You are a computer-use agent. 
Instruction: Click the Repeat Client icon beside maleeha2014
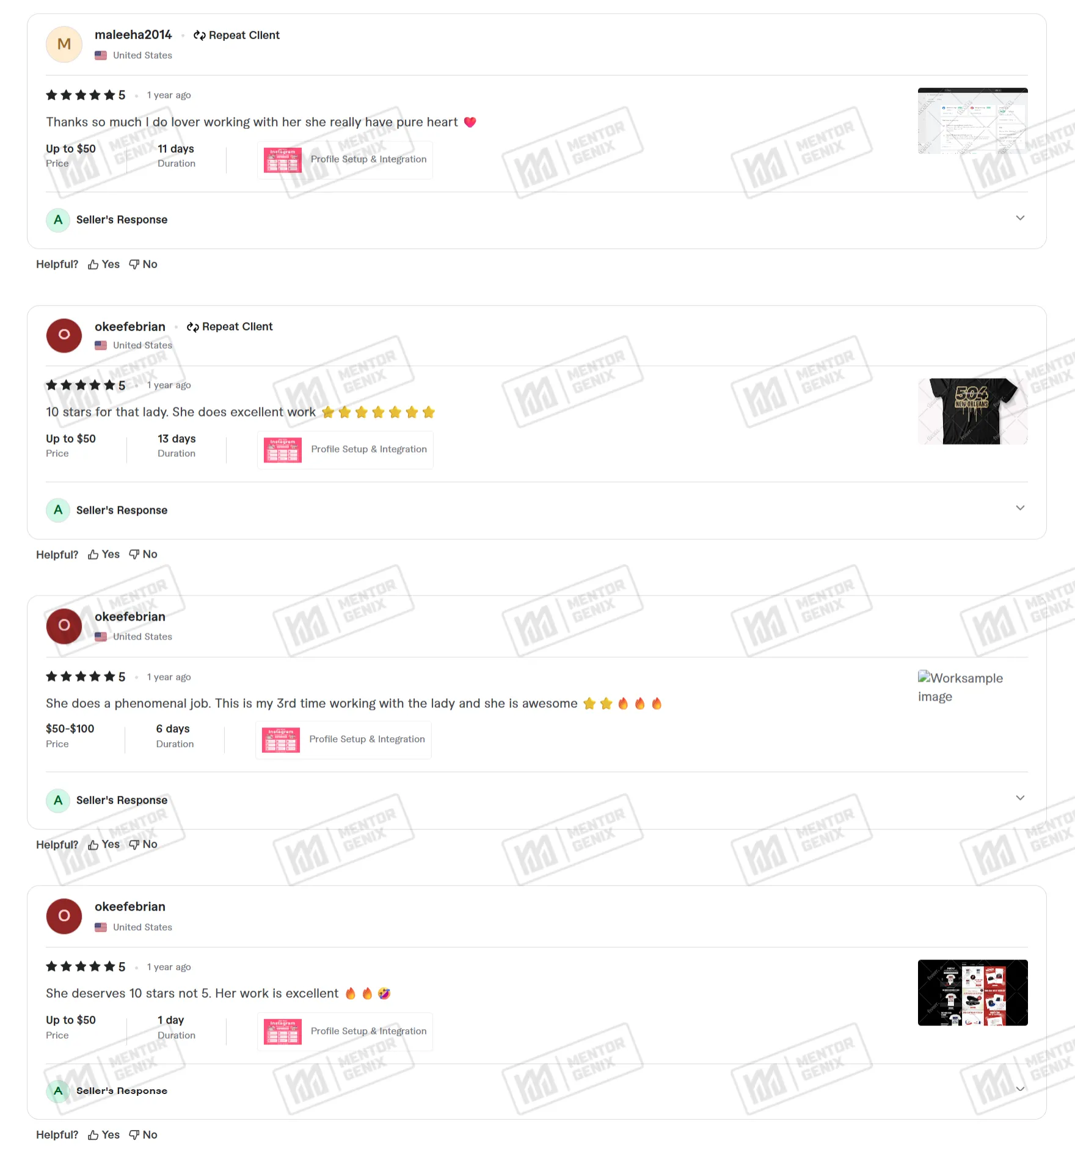(199, 35)
